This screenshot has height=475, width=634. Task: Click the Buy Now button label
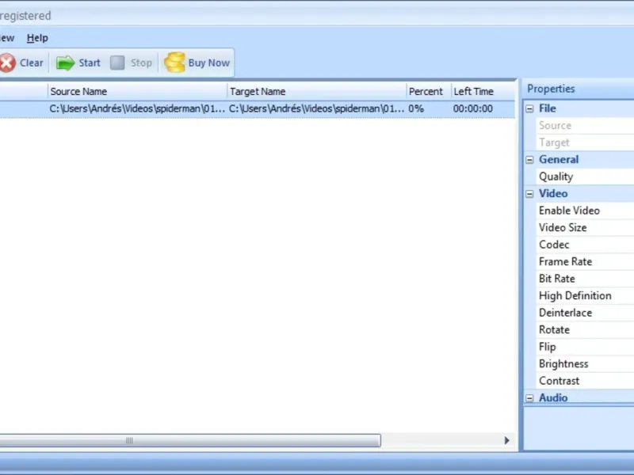[x=209, y=63]
